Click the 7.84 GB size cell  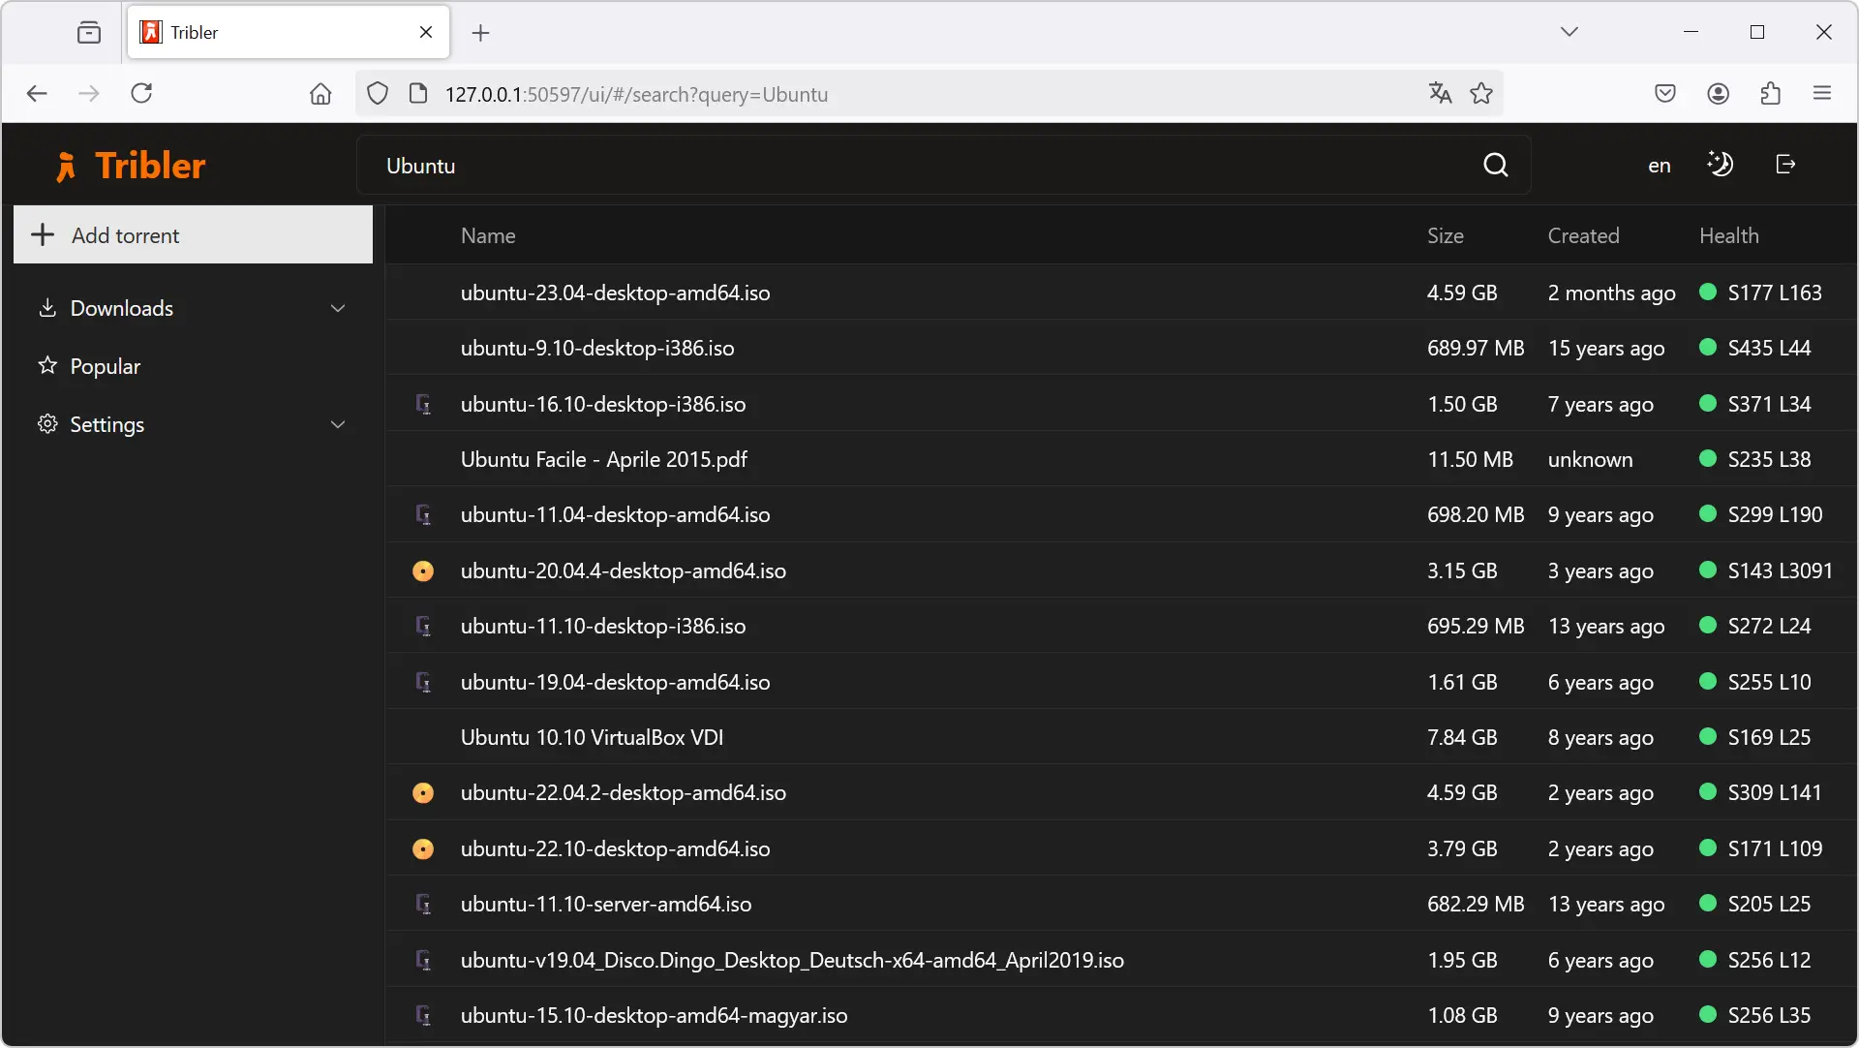coord(1462,737)
